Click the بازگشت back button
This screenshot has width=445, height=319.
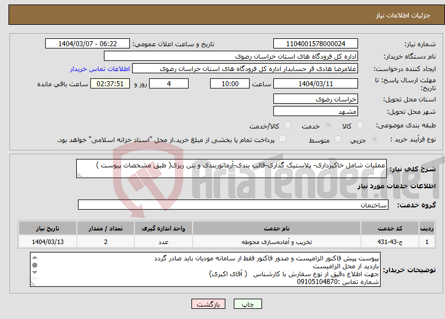tap(208, 304)
